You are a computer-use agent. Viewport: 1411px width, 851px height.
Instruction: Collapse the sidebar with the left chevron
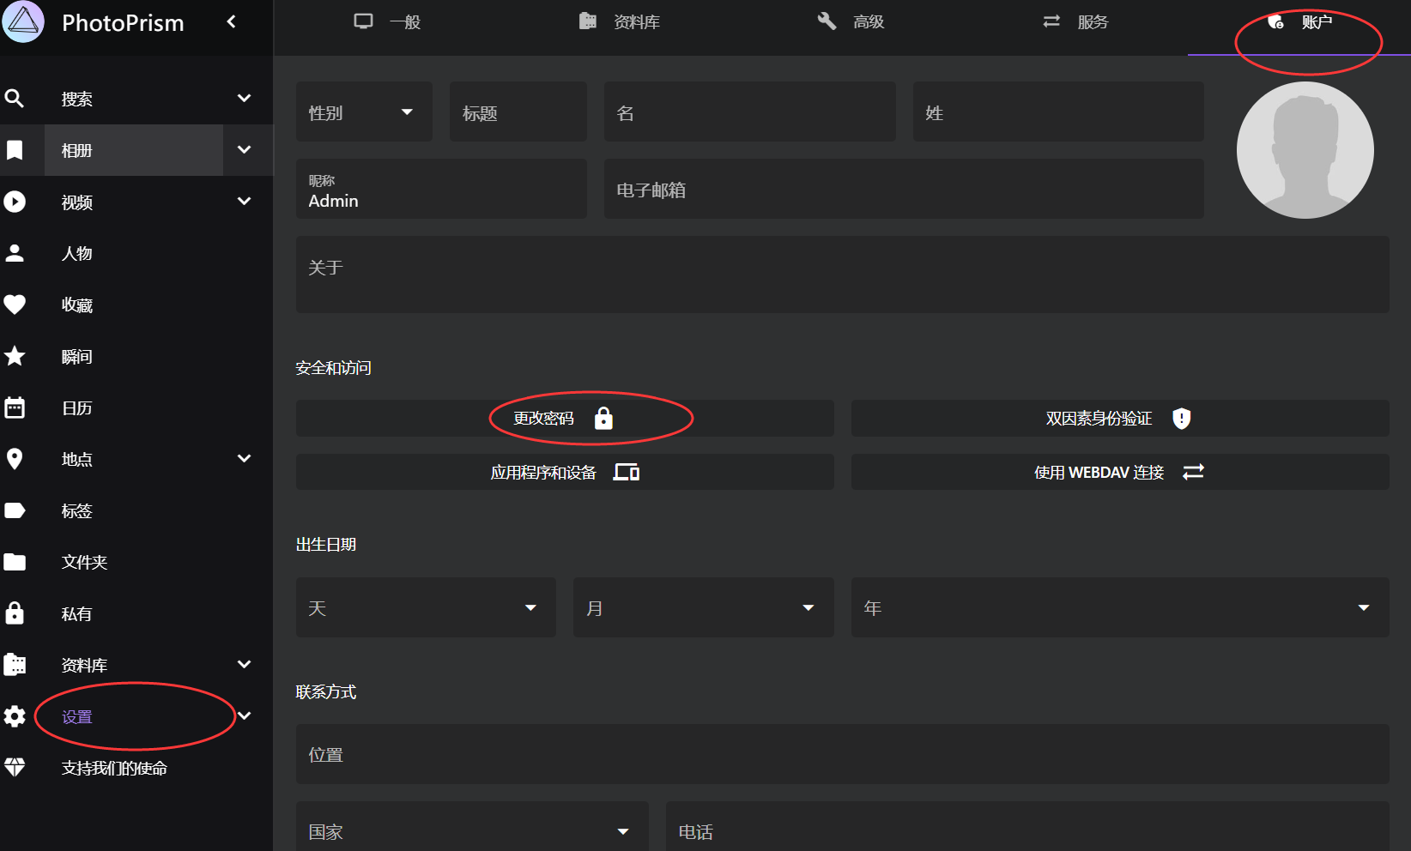pyautogui.click(x=231, y=21)
